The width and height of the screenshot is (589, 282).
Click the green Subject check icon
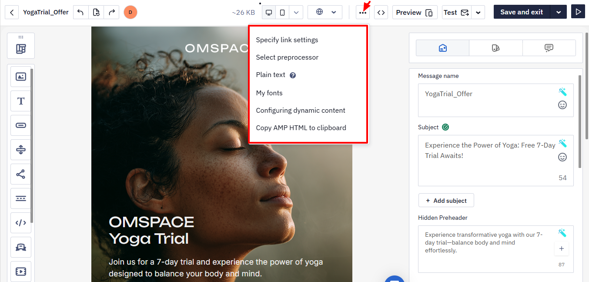445,128
